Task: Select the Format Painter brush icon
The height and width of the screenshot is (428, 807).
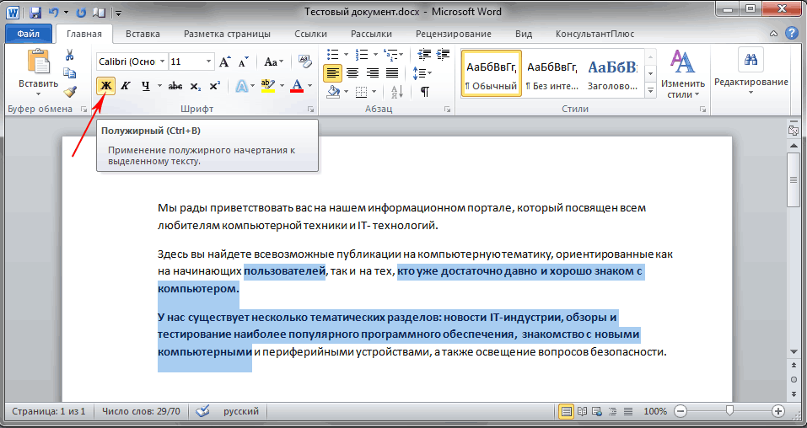Action: [x=69, y=92]
